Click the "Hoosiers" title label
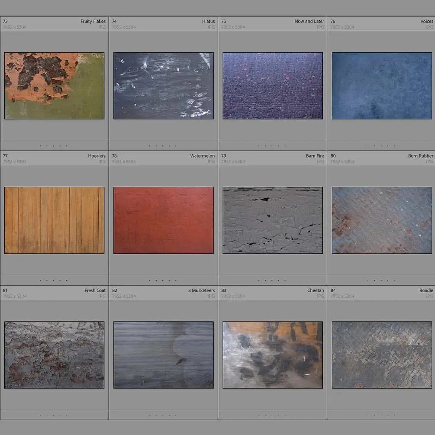 pos(97,156)
